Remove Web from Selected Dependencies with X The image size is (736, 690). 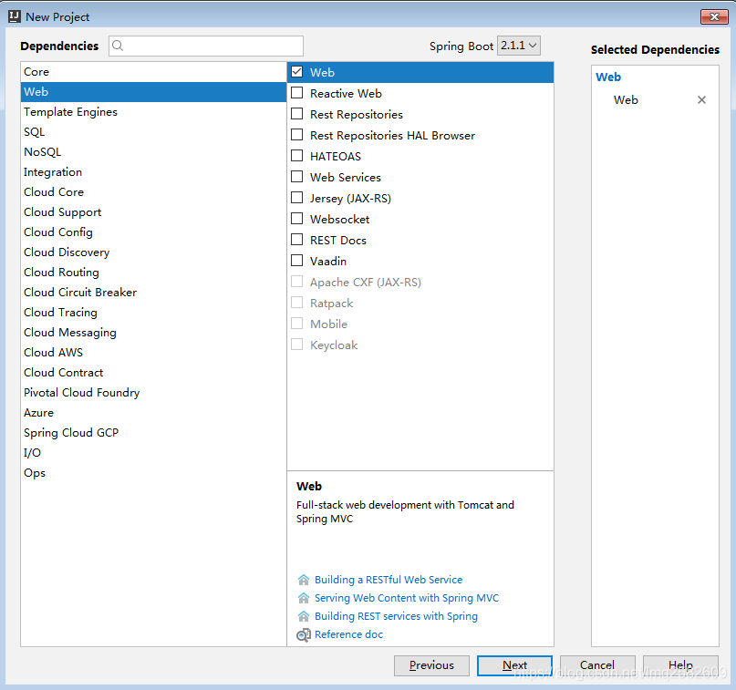(x=701, y=100)
